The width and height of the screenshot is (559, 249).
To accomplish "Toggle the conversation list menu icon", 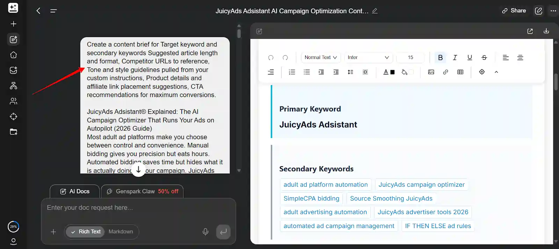I will [53, 11].
